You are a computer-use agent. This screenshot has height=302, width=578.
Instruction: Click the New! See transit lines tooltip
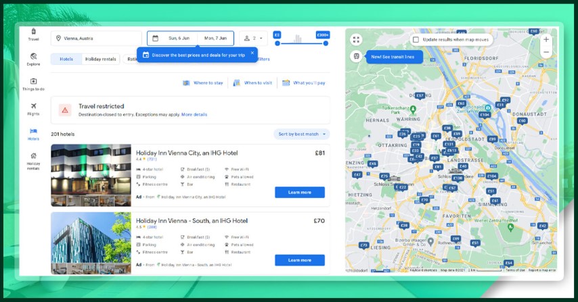pos(395,57)
